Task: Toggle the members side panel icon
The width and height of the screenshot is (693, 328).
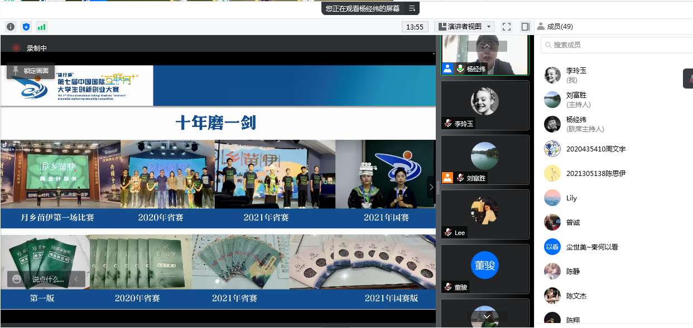Action: tap(525, 27)
